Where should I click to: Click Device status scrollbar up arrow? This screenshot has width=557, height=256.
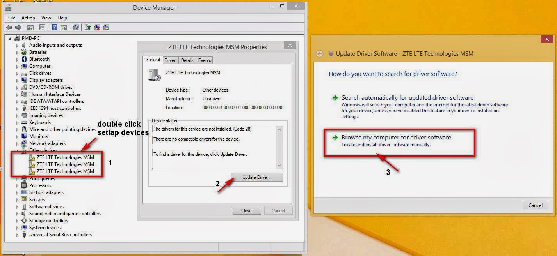pos(279,129)
